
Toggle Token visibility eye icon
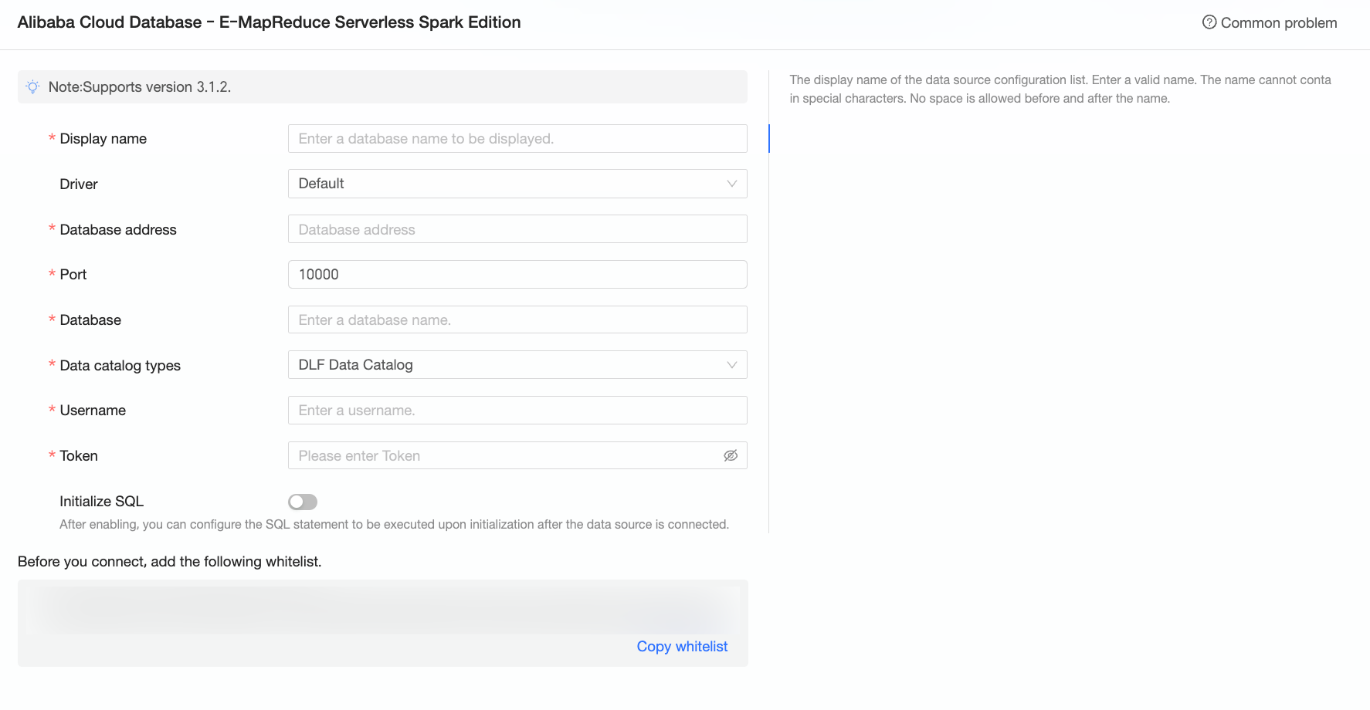point(731,456)
